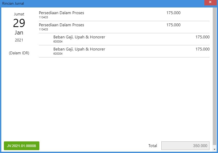Image resolution: width=218 pixels, height=153 pixels.
Task: Click the Total field showing 350.000
Action: [185, 146]
